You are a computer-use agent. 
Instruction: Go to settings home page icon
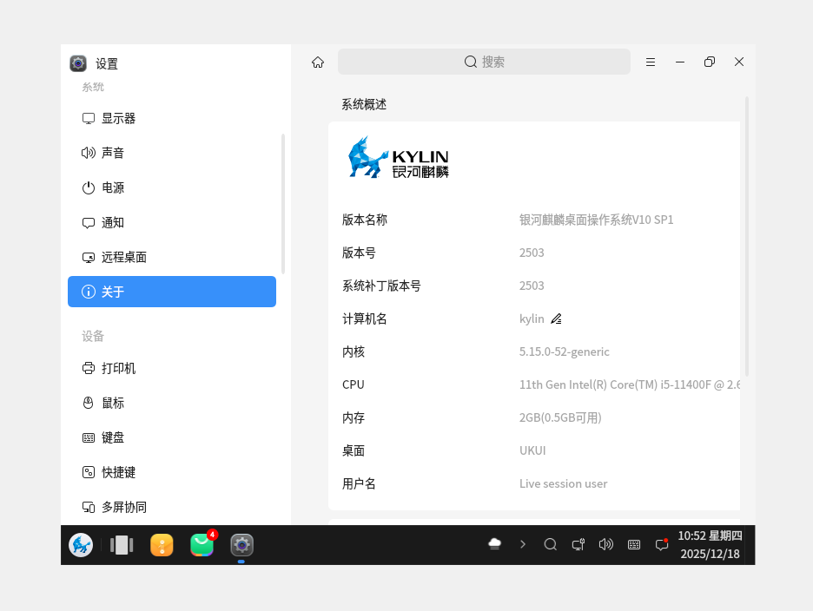pos(318,62)
